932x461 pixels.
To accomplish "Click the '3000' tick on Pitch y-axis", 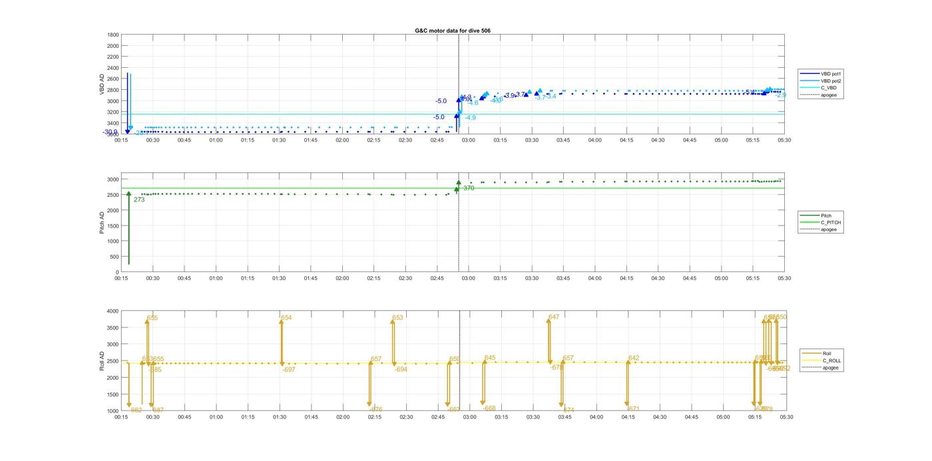I will tap(113, 180).
